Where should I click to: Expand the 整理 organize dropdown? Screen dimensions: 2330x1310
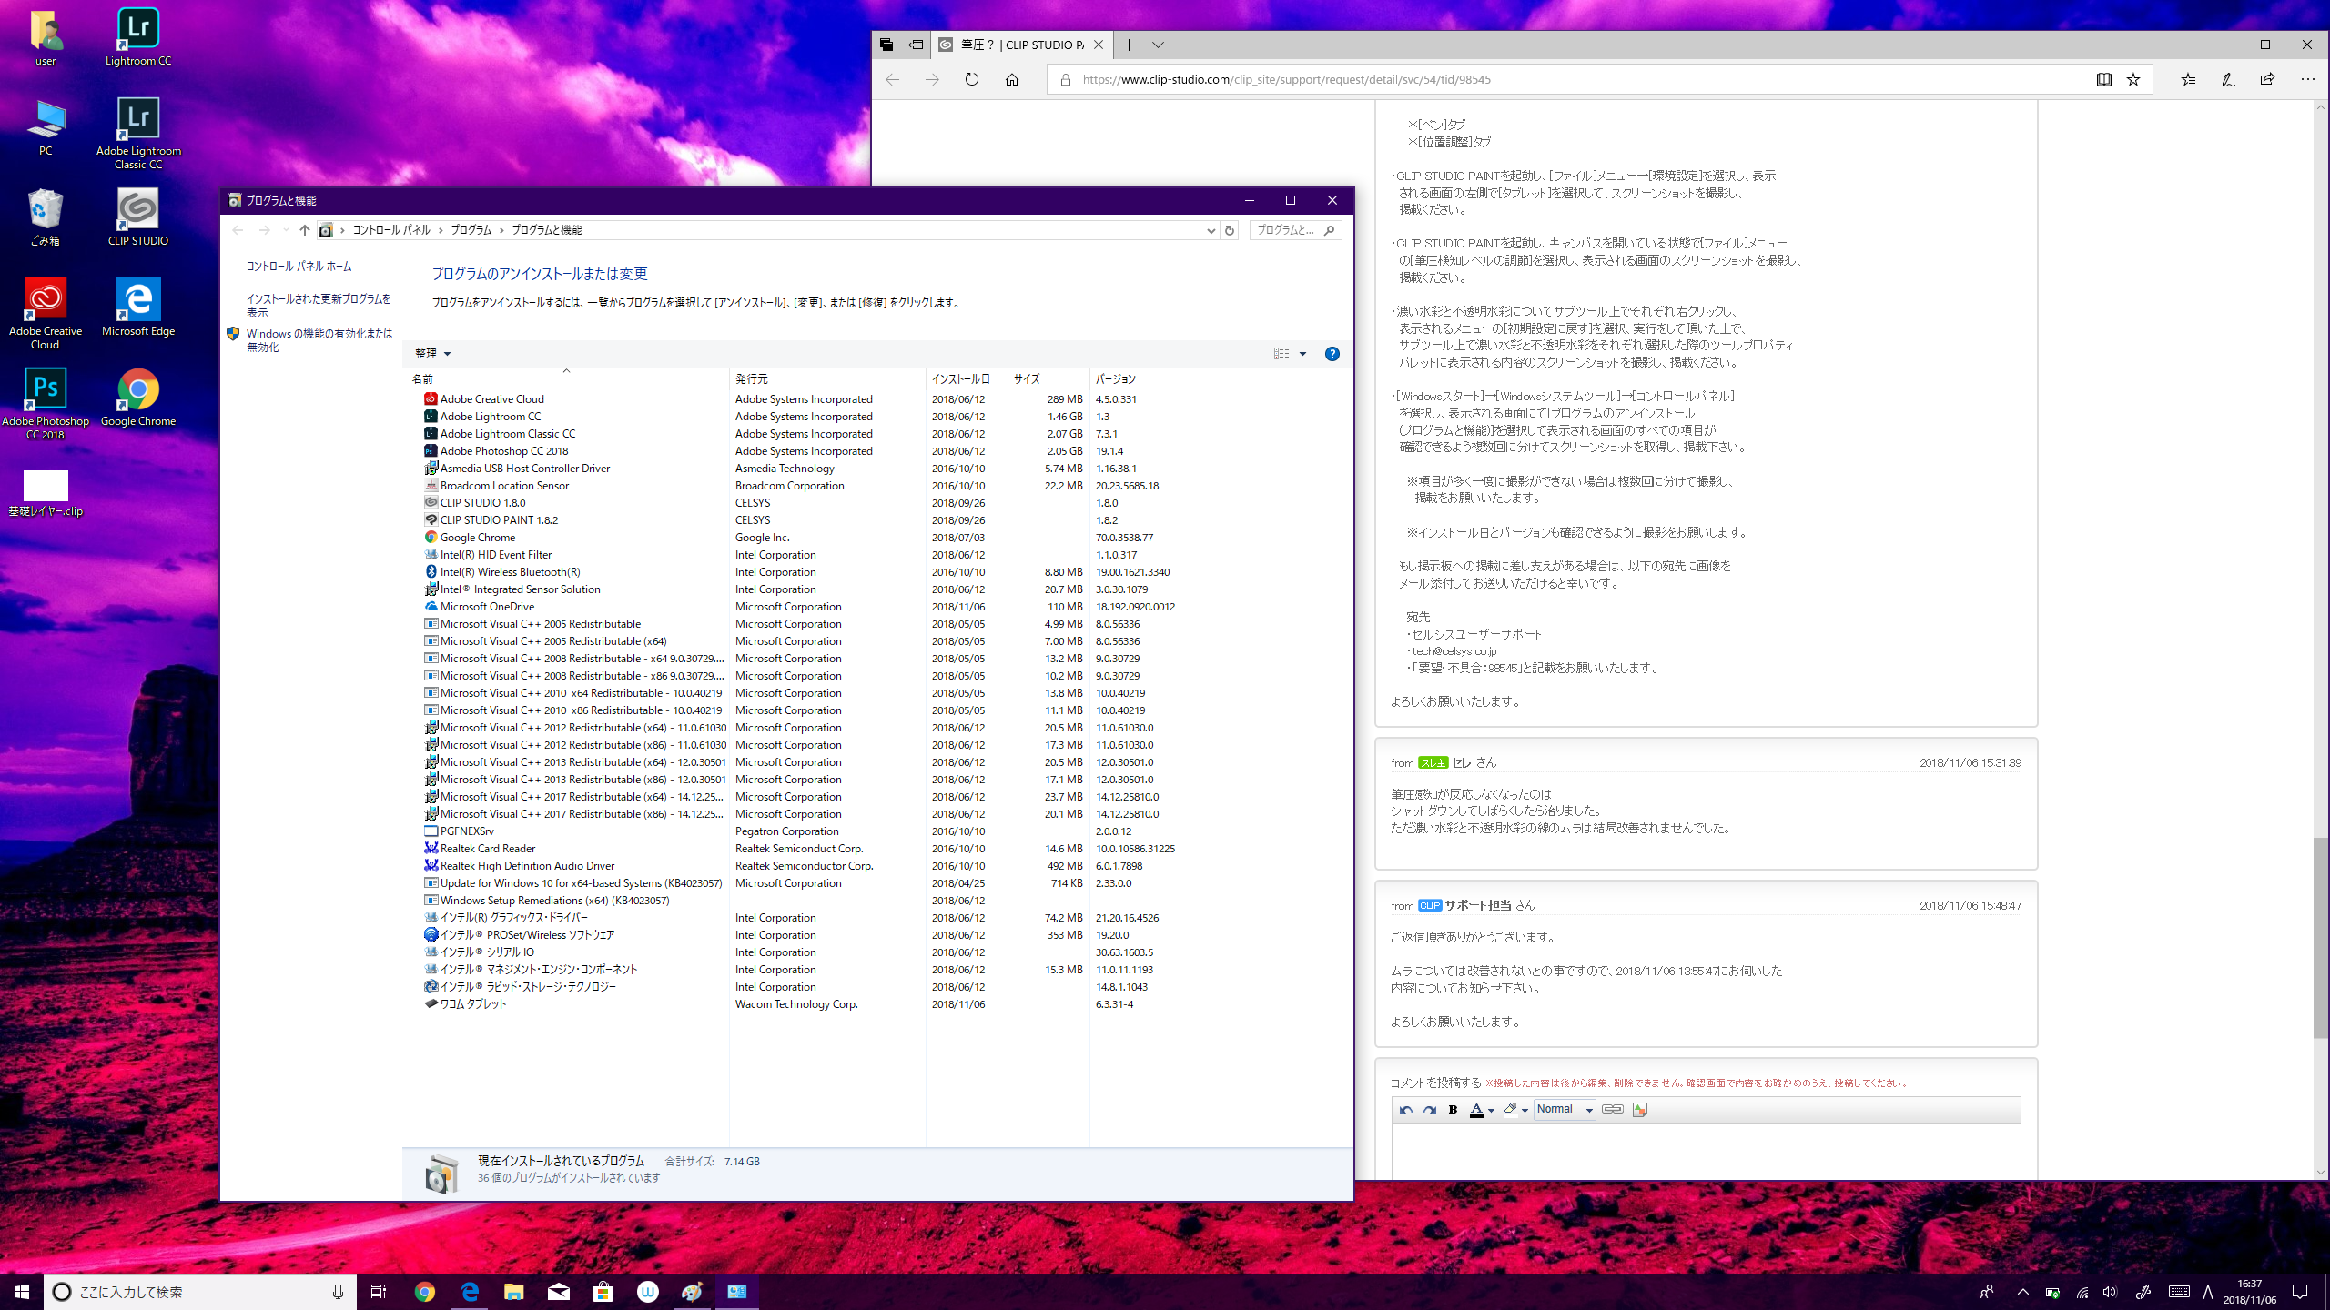click(x=433, y=354)
